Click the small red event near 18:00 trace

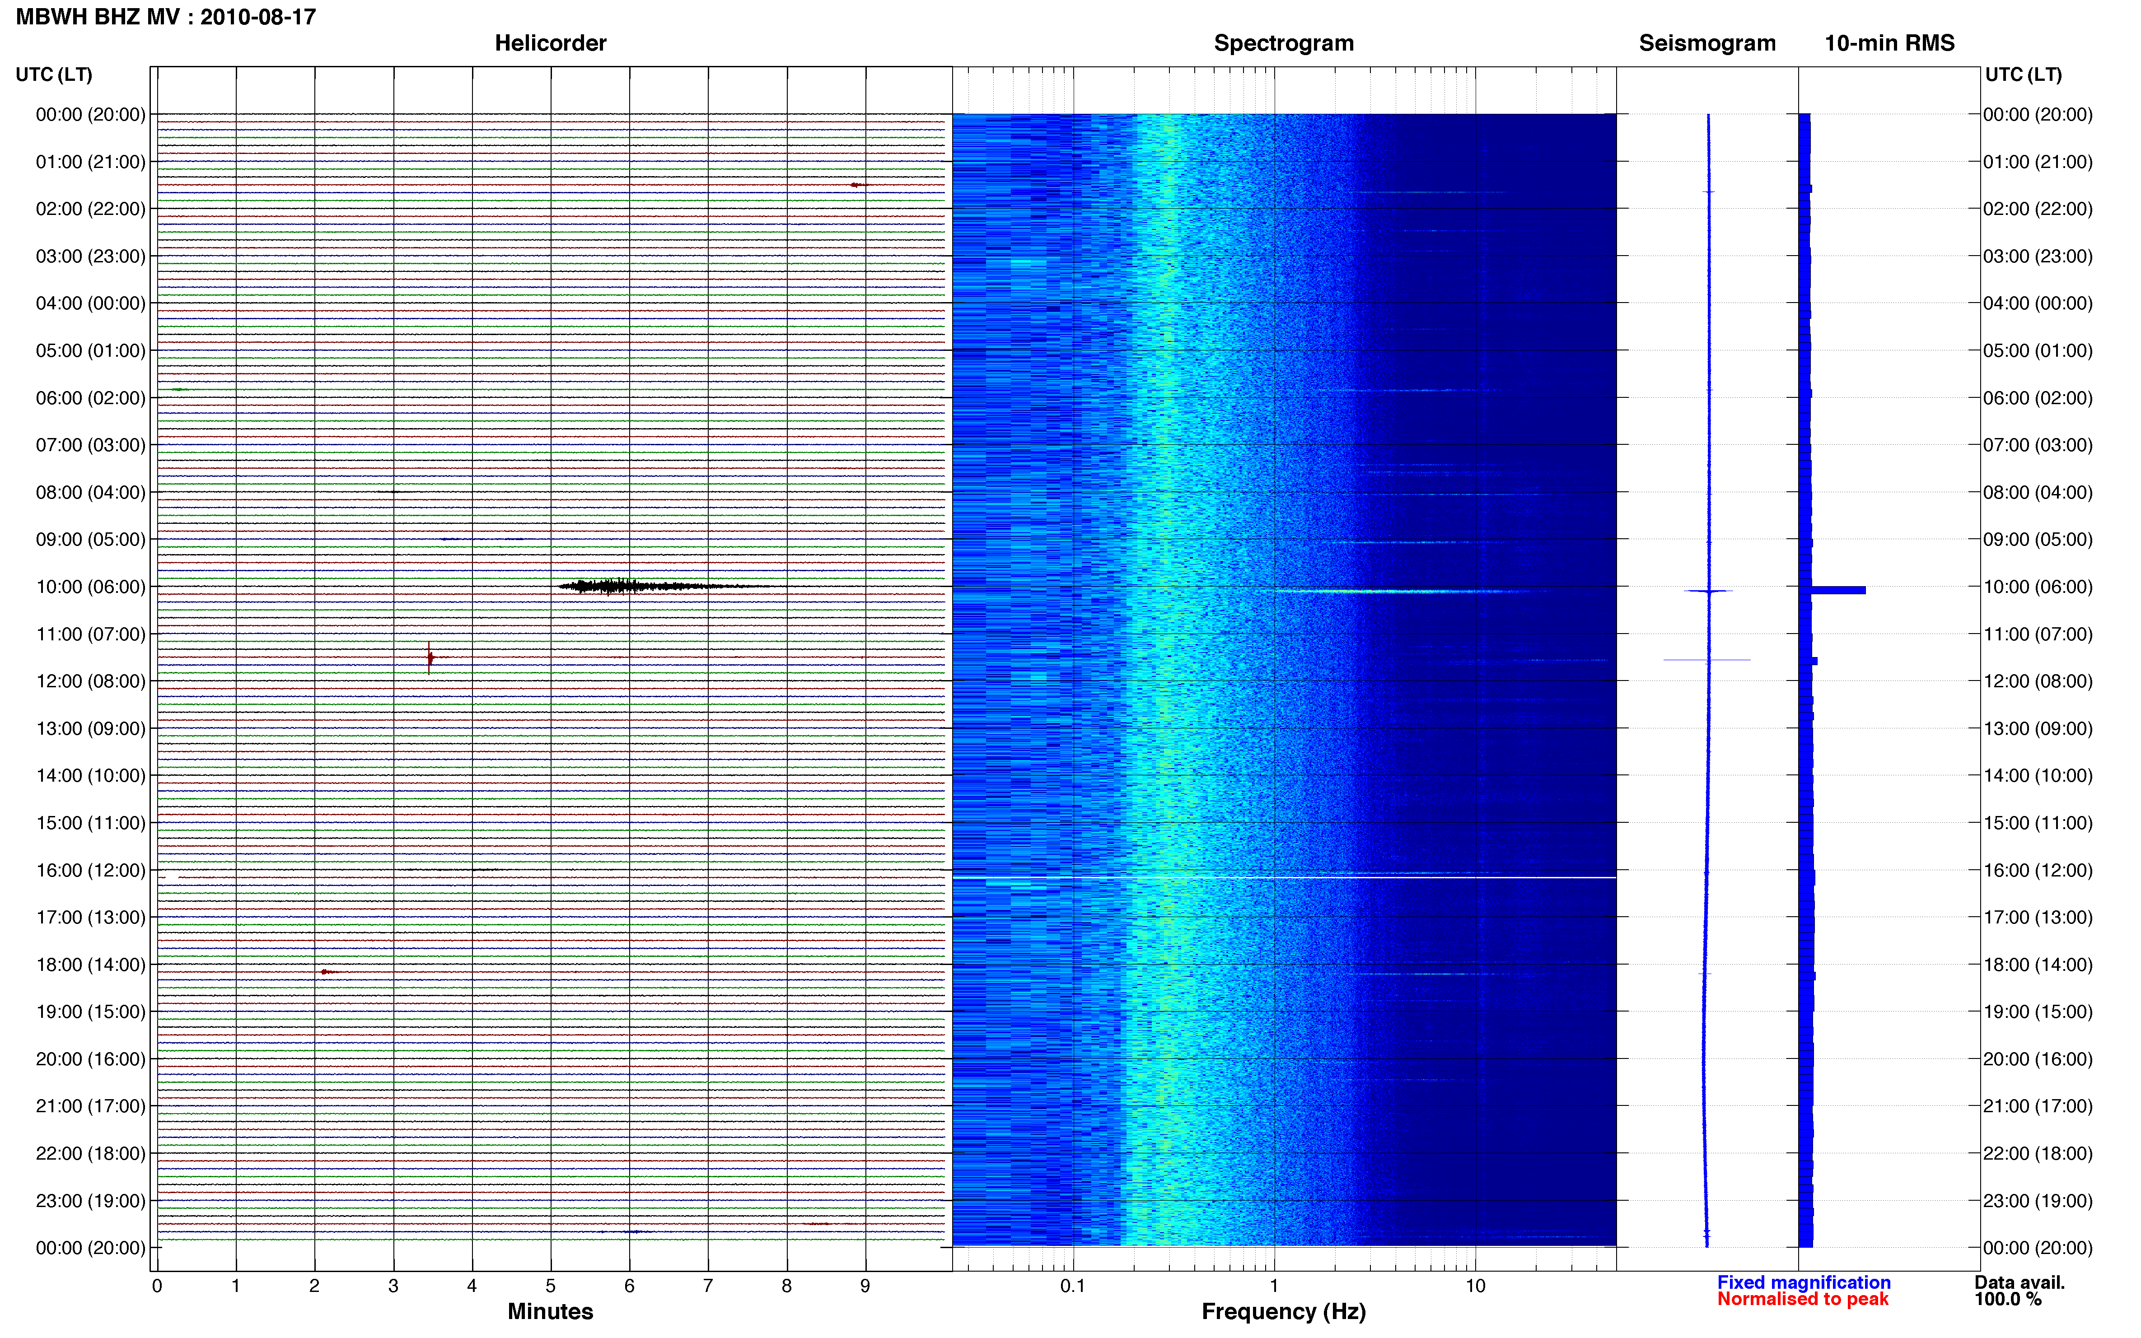tap(327, 972)
